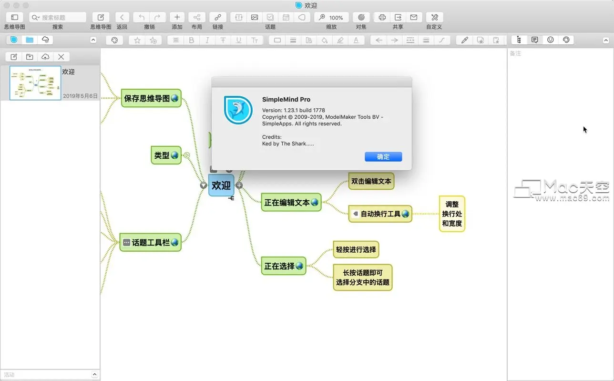Image resolution: width=614 pixels, height=381 pixels.
Task: Go back using the left chevron button
Action: pos(122,17)
